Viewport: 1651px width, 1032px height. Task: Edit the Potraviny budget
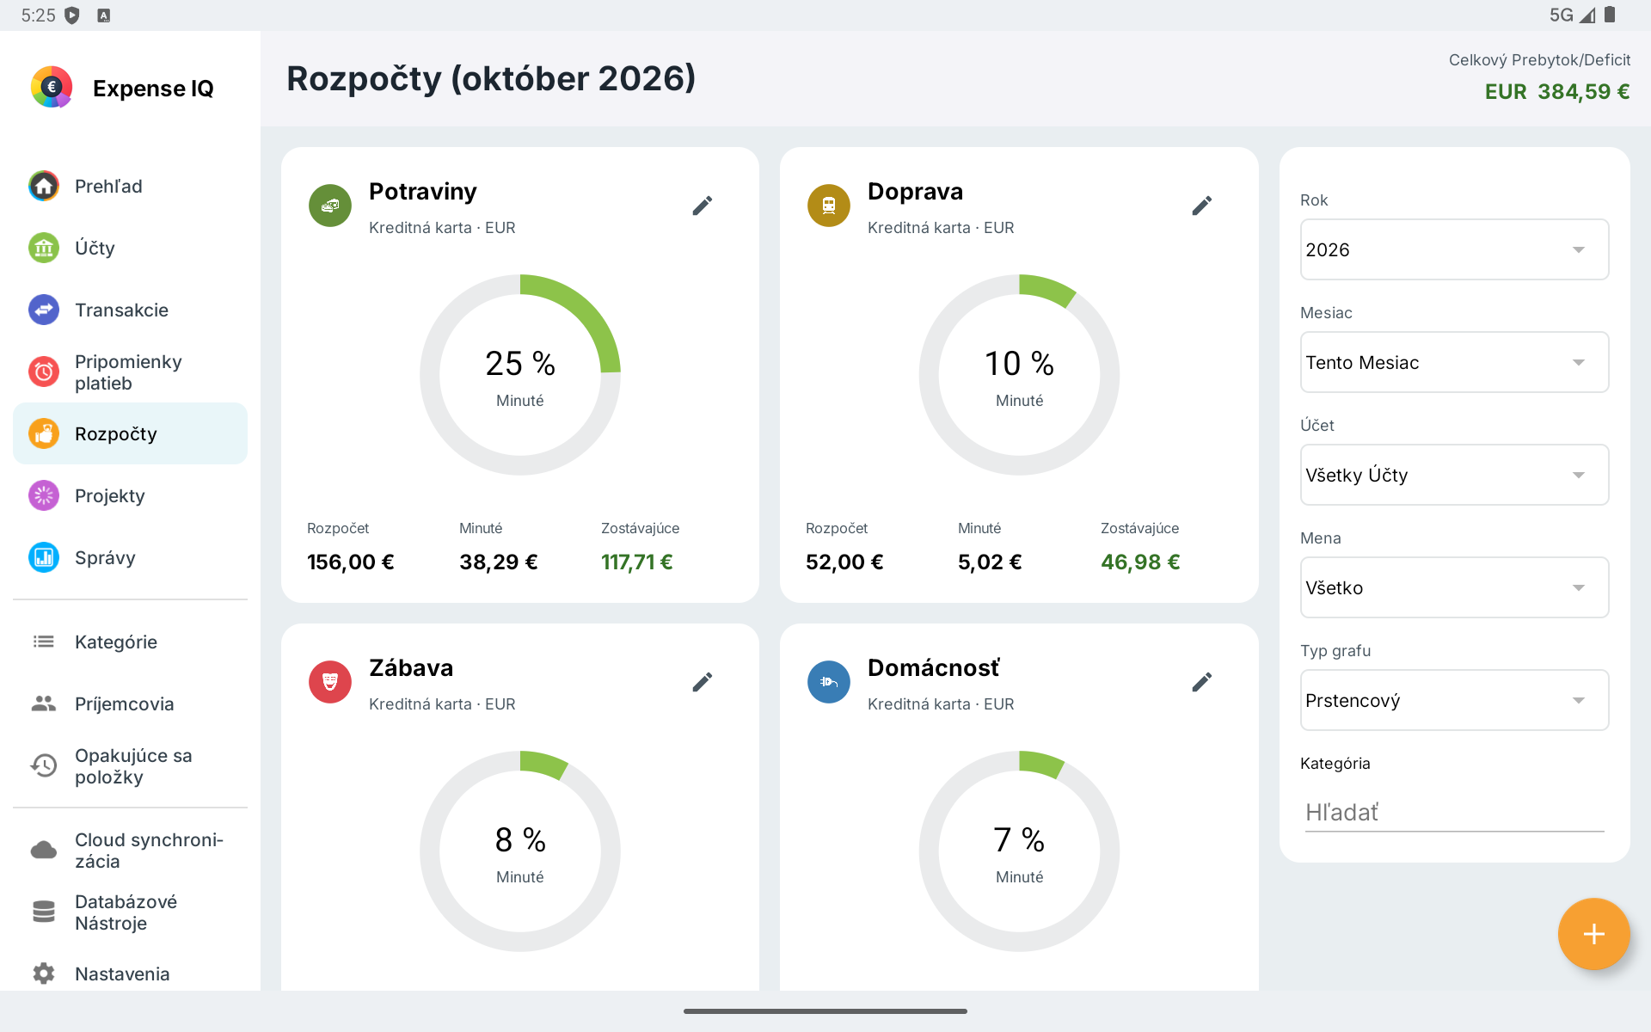click(x=703, y=206)
